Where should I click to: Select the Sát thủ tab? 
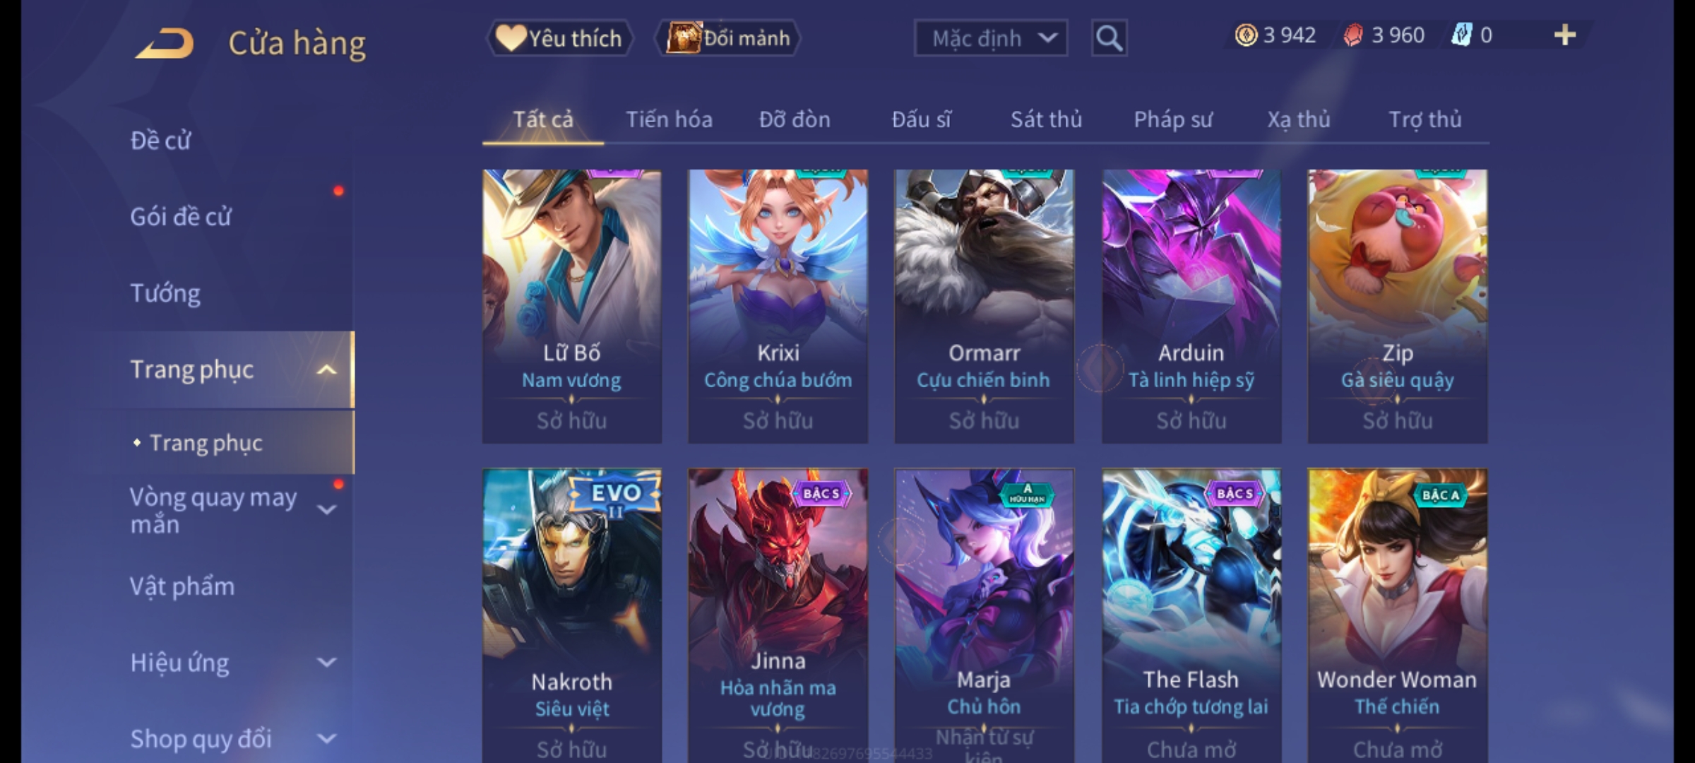[x=1046, y=119]
